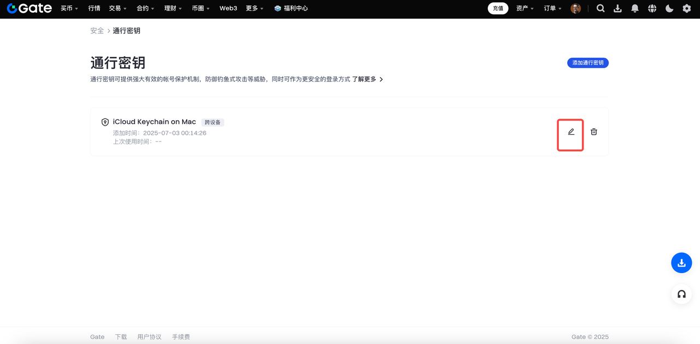Screen dimensions: 700x344
Task: Toggle dark mode with the moon icon
Action: [x=668, y=8]
